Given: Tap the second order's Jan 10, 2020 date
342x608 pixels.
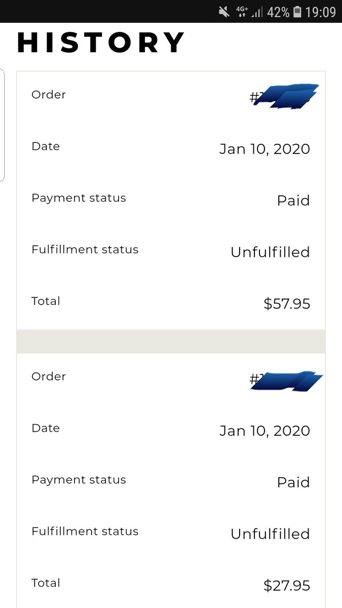Looking at the screenshot, I should click(264, 431).
